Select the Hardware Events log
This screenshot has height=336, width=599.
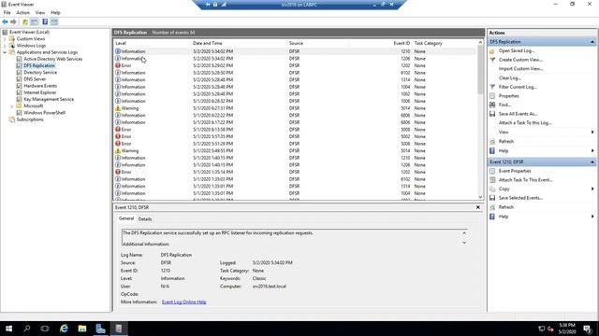point(40,86)
